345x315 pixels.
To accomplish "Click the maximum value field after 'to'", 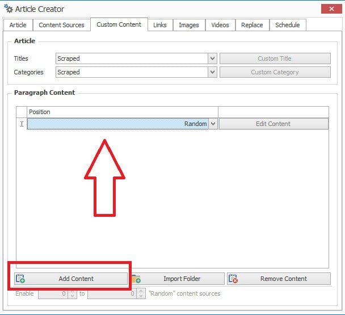I will point(112,293).
